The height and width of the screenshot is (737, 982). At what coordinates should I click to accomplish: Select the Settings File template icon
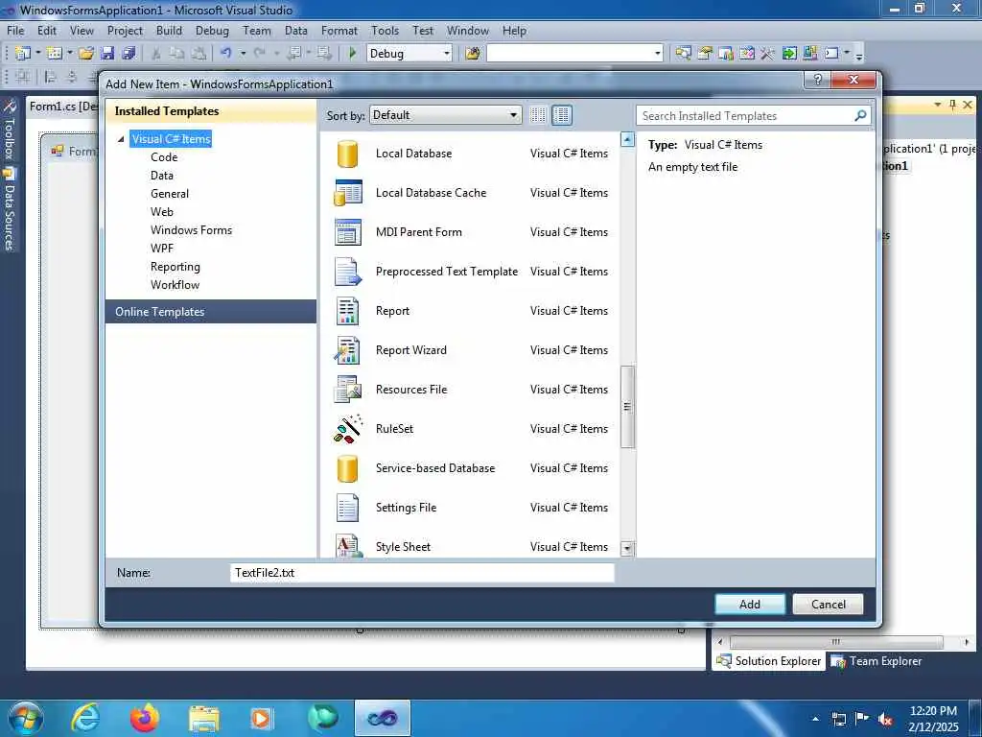click(347, 508)
